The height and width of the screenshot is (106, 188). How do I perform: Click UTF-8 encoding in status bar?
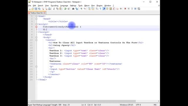coord(138,105)
